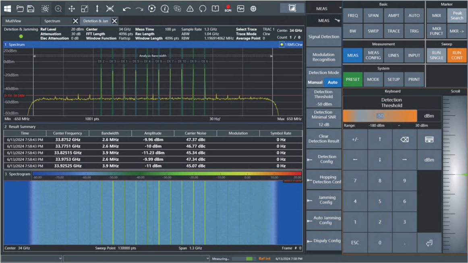Save using the floppy disk icon

[31, 8]
